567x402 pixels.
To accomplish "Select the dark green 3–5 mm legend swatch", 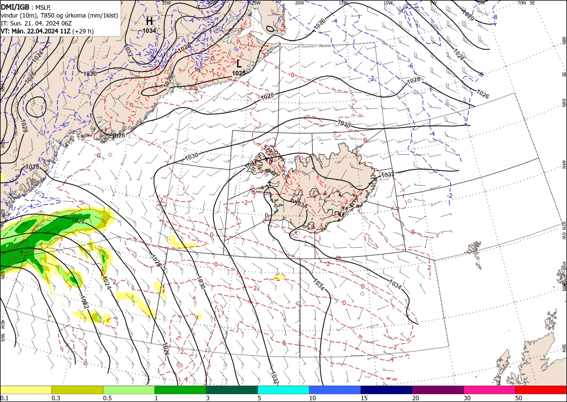I will click(x=232, y=390).
